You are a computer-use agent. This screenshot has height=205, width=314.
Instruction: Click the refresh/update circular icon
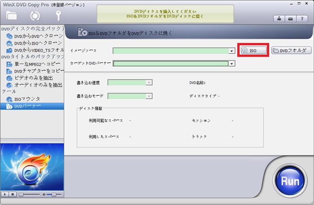click(35, 16)
